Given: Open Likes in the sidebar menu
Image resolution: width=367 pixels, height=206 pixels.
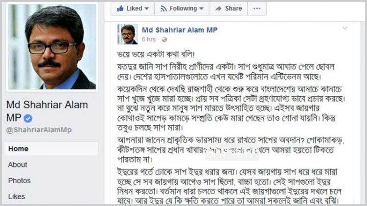Looking at the screenshot, I should 16,196.
